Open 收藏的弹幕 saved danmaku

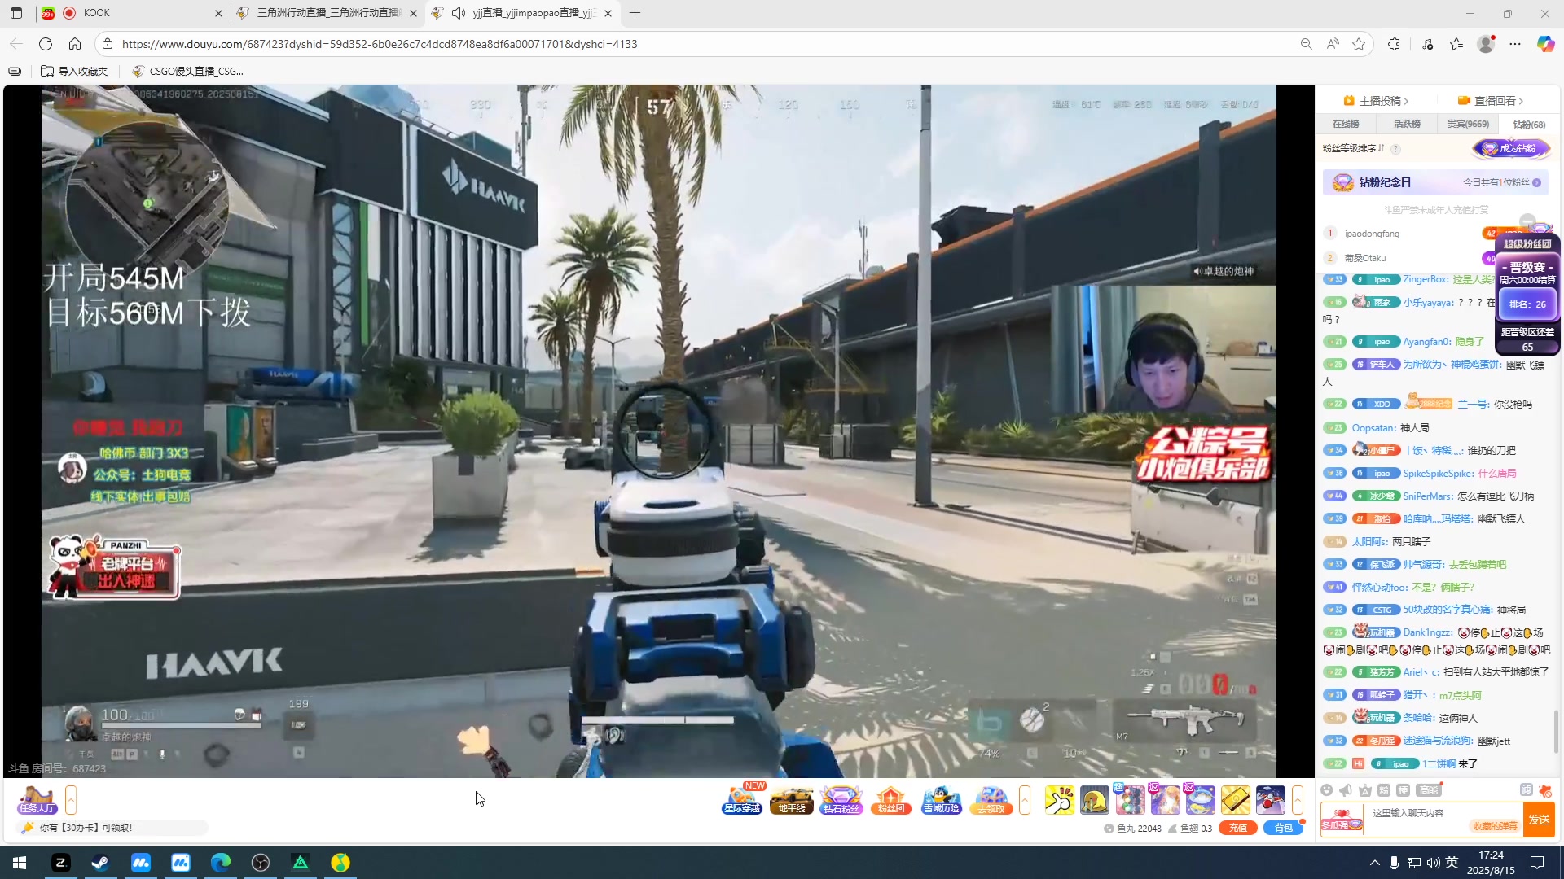tap(1495, 826)
